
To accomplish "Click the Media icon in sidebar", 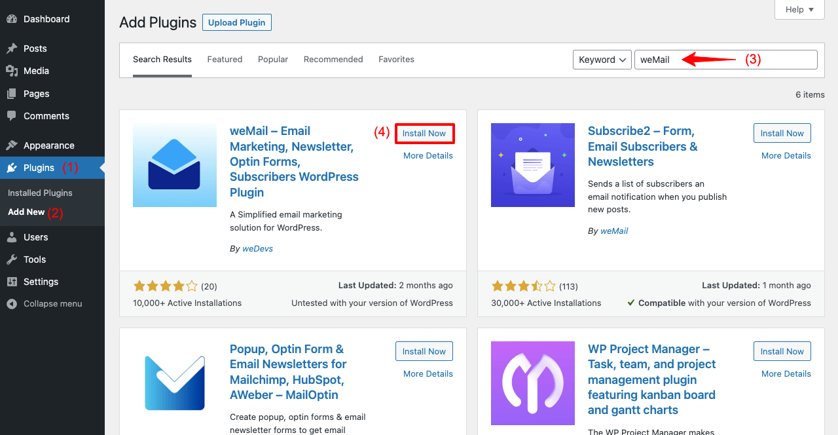I will 12,71.
